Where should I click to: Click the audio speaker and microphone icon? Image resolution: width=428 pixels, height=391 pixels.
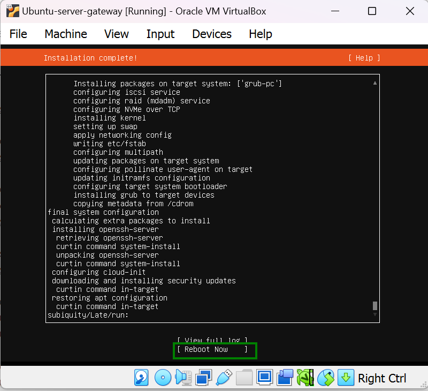click(183, 378)
